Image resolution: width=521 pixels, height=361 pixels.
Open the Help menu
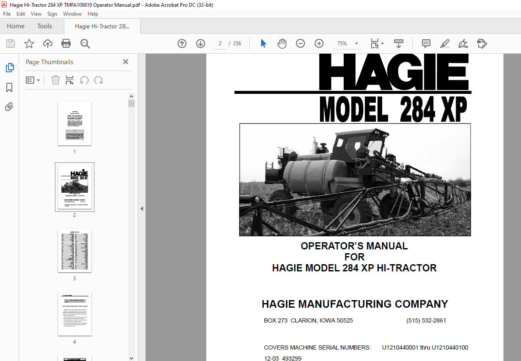(93, 14)
